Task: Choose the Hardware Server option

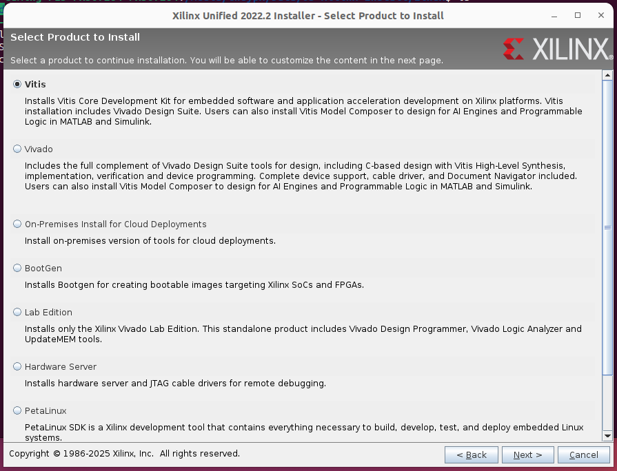Action: [x=17, y=366]
